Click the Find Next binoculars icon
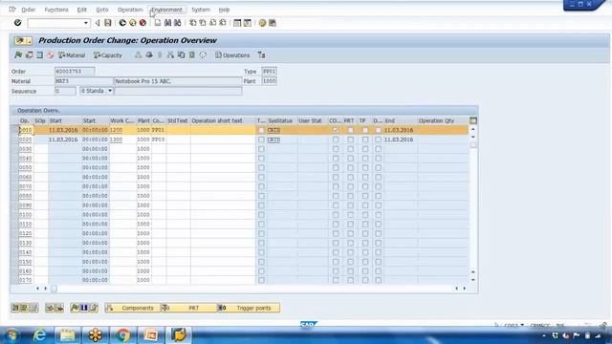This screenshot has width=612, height=344. coord(178,23)
